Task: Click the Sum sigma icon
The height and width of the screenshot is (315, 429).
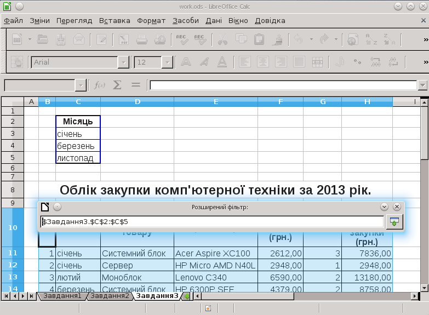Action: click(117, 85)
